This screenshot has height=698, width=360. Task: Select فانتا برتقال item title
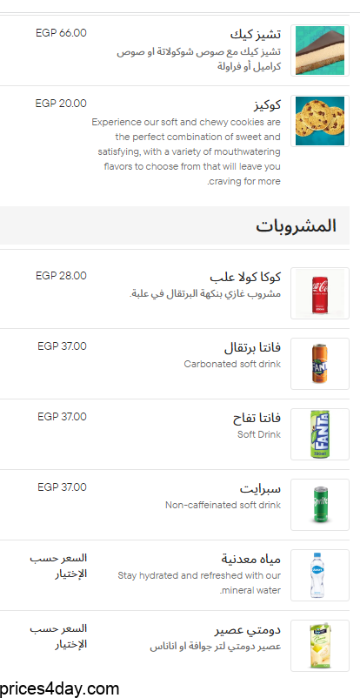(252, 347)
